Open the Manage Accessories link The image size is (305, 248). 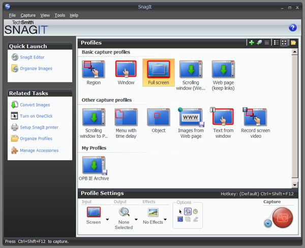39,150
